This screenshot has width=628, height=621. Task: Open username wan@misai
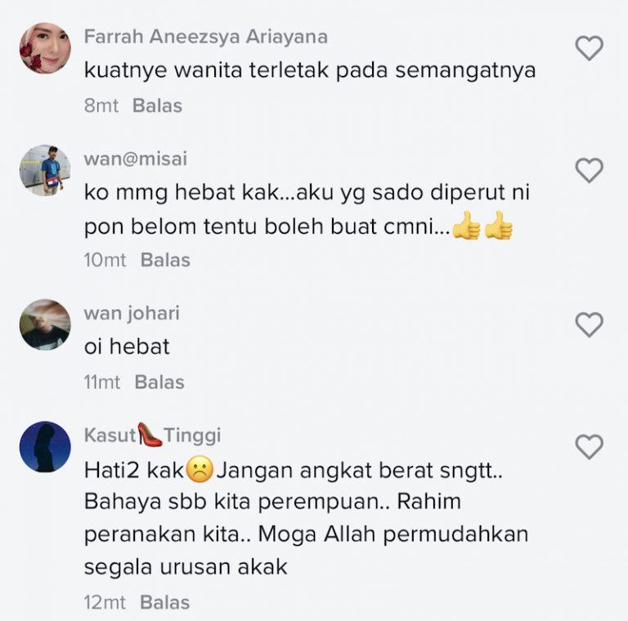(136, 159)
